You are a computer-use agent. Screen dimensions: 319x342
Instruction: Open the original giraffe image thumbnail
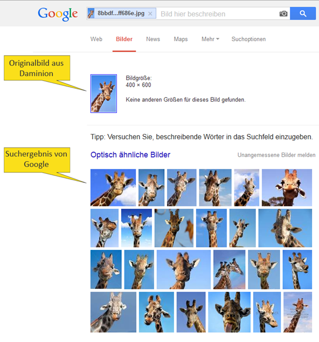[x=104, y=94]
